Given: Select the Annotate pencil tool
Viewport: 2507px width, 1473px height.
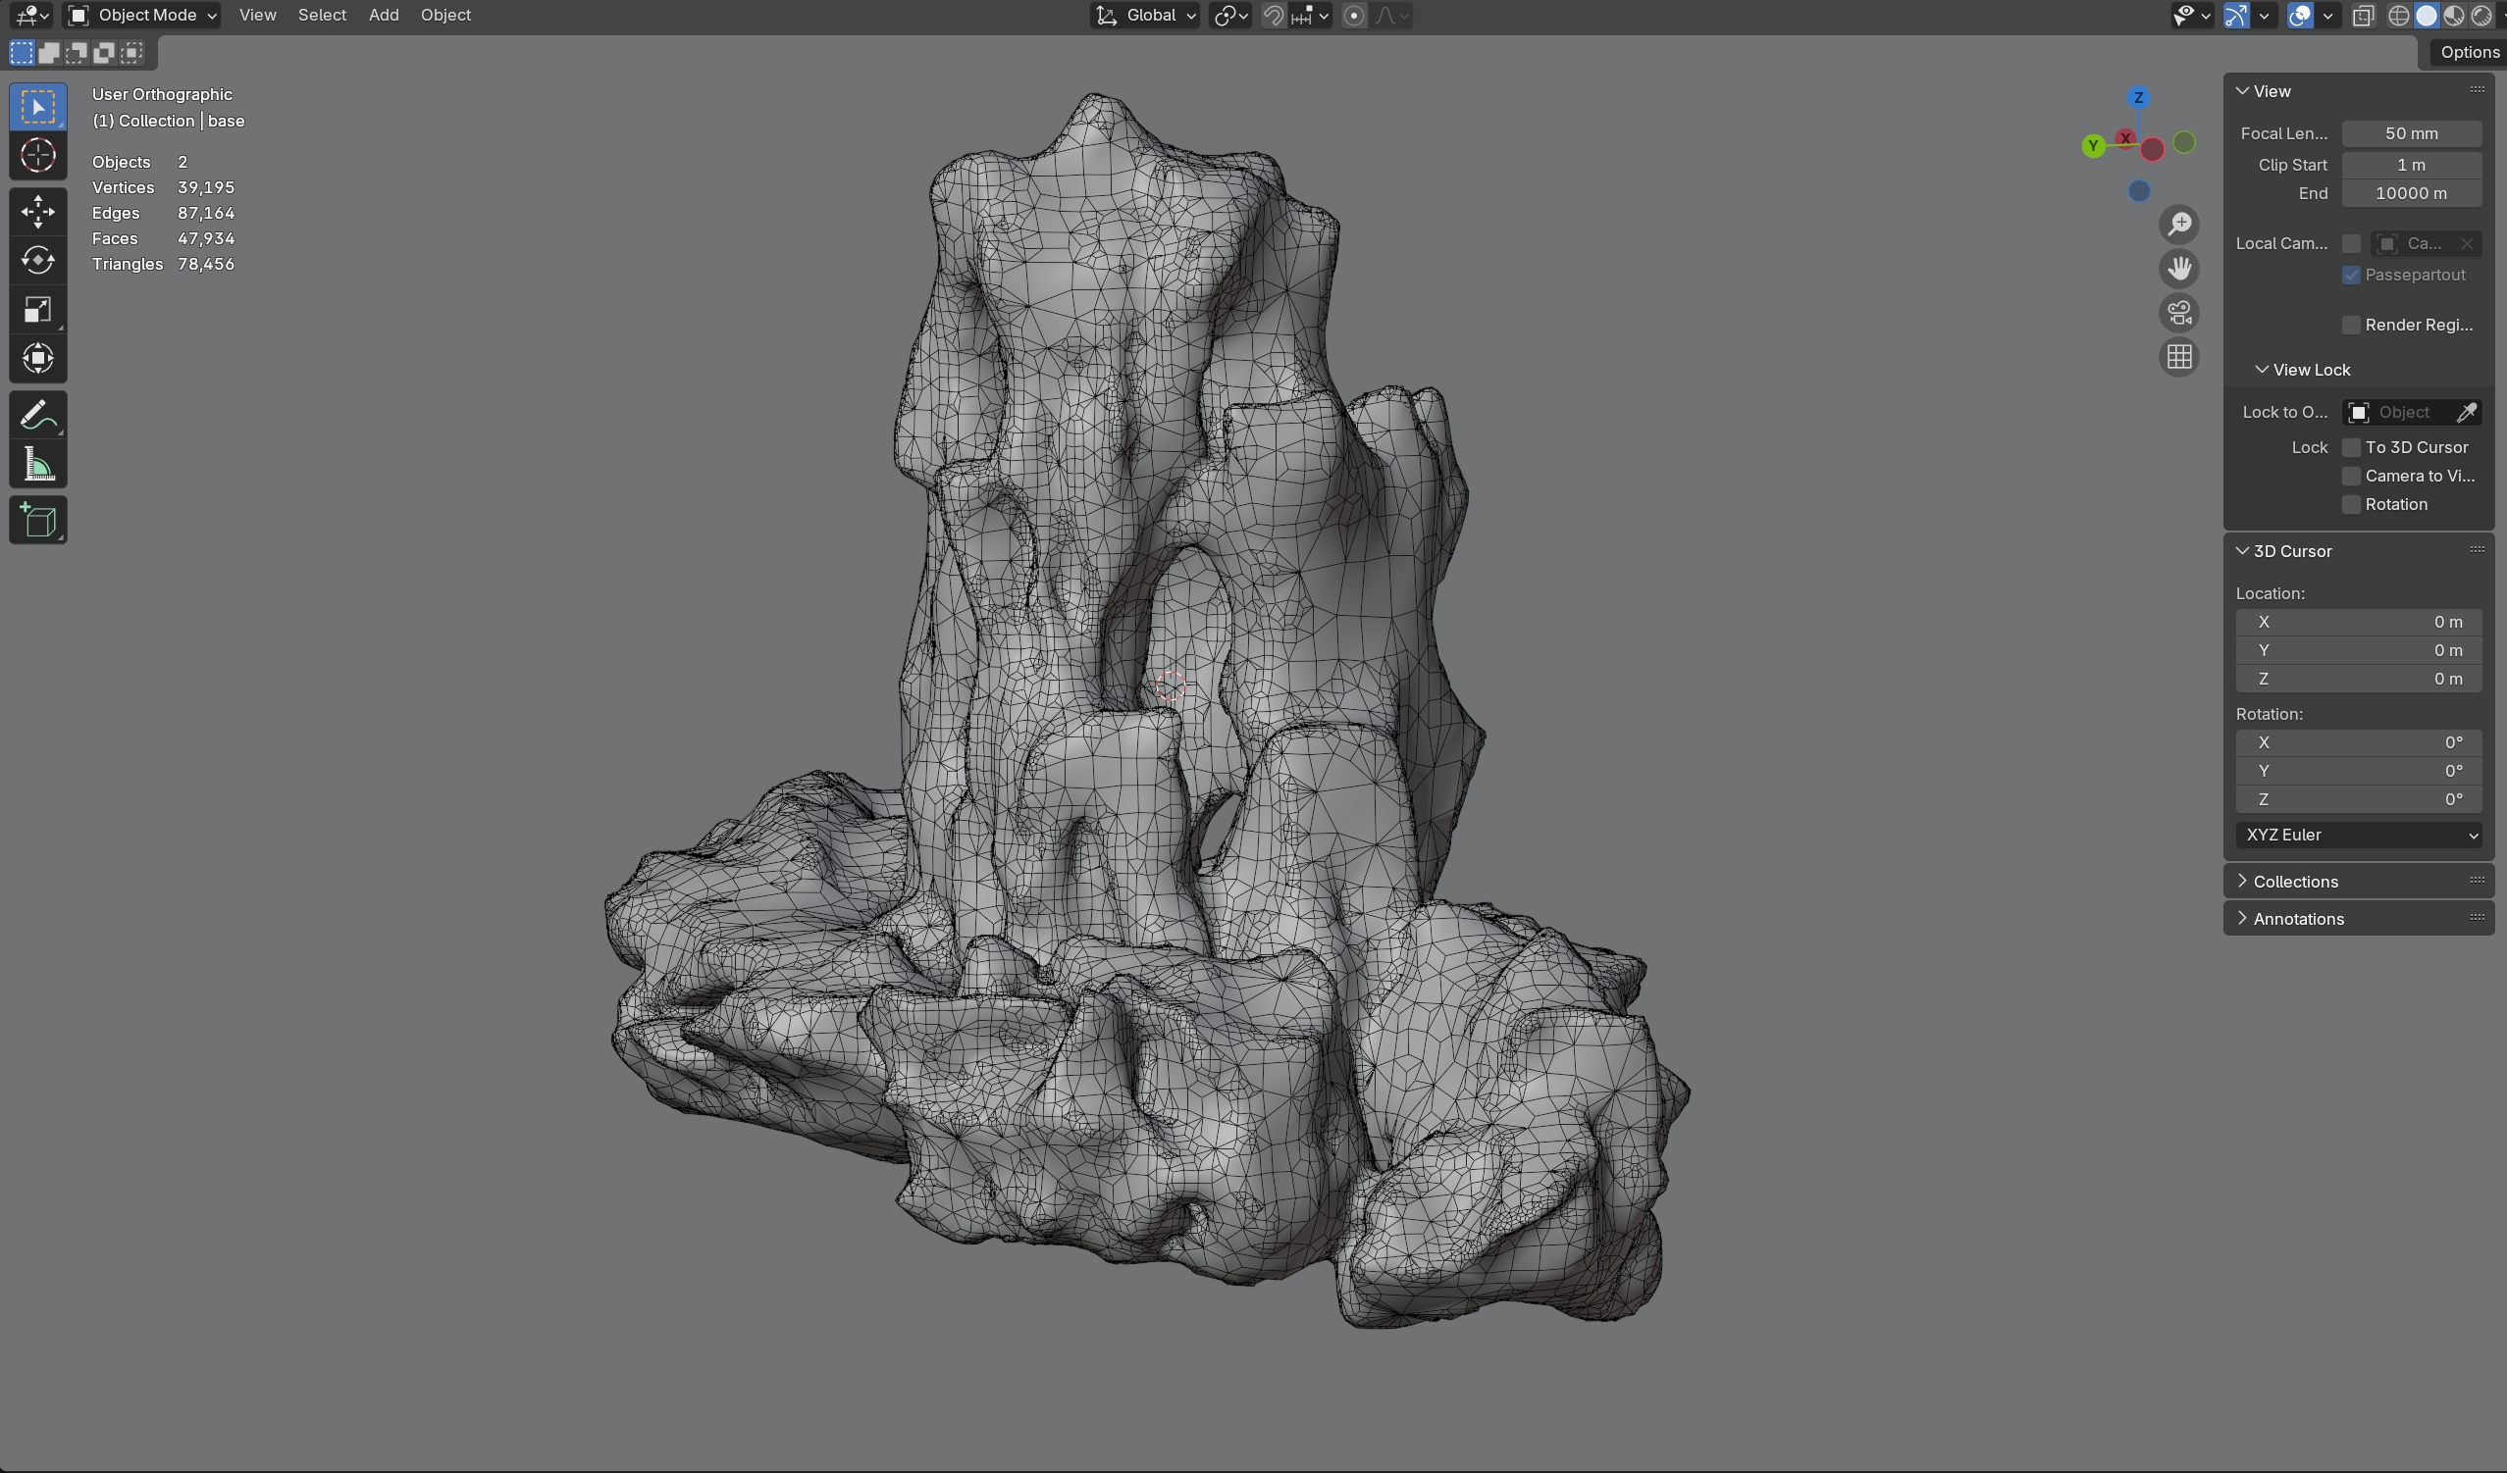Looking at the screenshot, I should (x=38, y=415).
